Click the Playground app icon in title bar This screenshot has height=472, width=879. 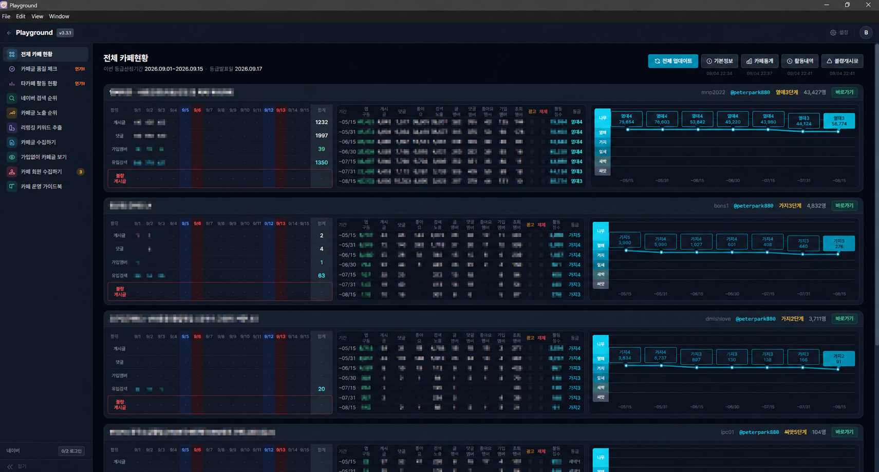[4, 5]
